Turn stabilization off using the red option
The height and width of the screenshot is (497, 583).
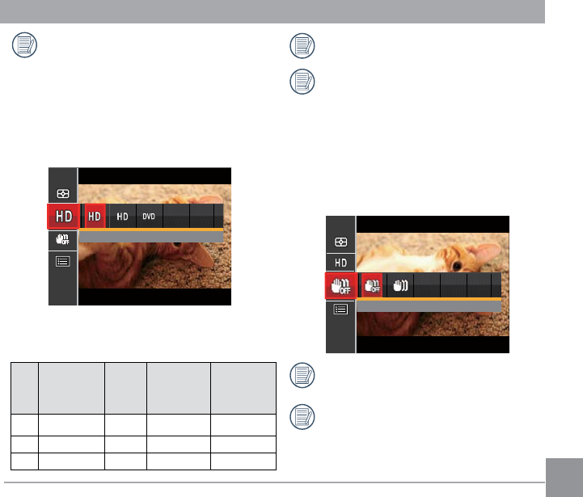372,285
